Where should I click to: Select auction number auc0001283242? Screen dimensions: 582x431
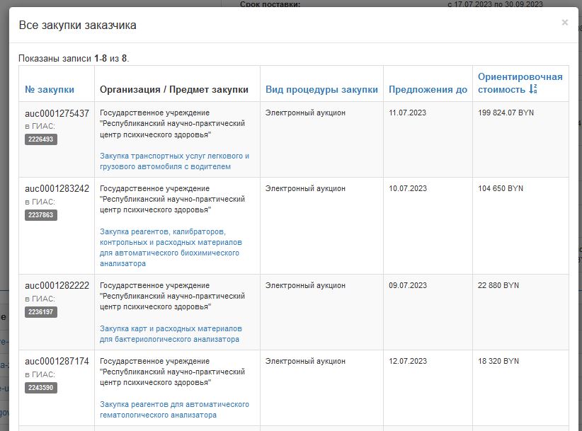[x=57, y=189]
